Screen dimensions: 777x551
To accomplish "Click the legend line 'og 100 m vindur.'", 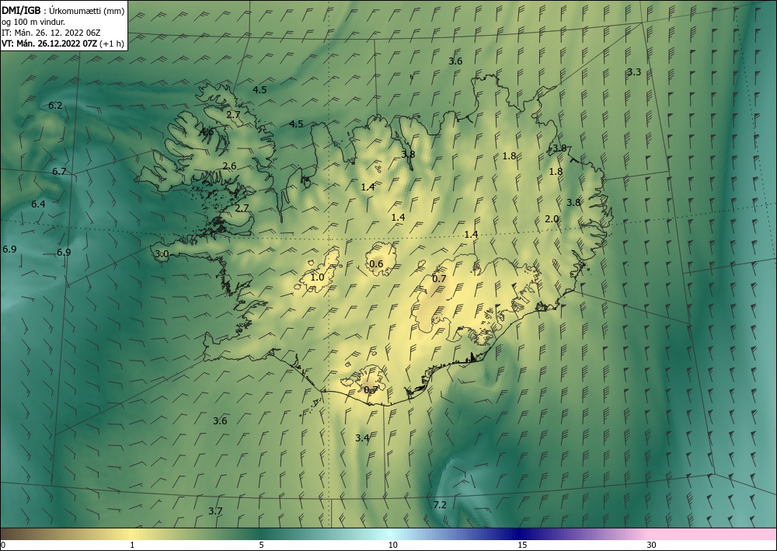I will tap(33, 22).
